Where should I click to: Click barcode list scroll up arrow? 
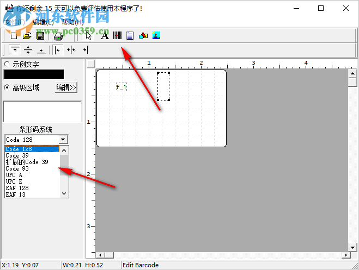point(64,150)
